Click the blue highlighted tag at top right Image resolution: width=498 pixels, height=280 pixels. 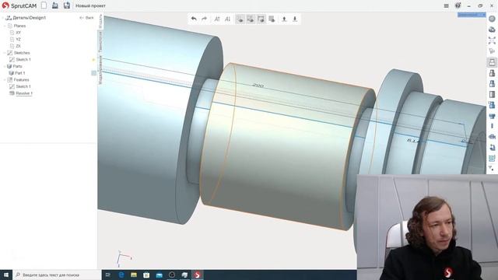472,15
